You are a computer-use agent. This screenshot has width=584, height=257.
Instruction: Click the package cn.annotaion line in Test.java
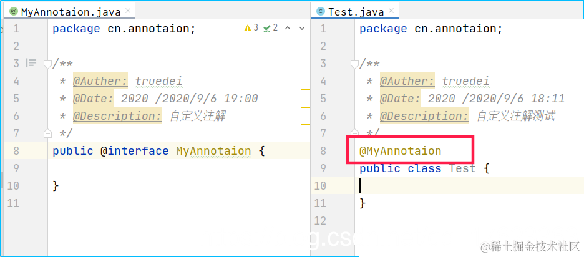(x=431, y=29)
